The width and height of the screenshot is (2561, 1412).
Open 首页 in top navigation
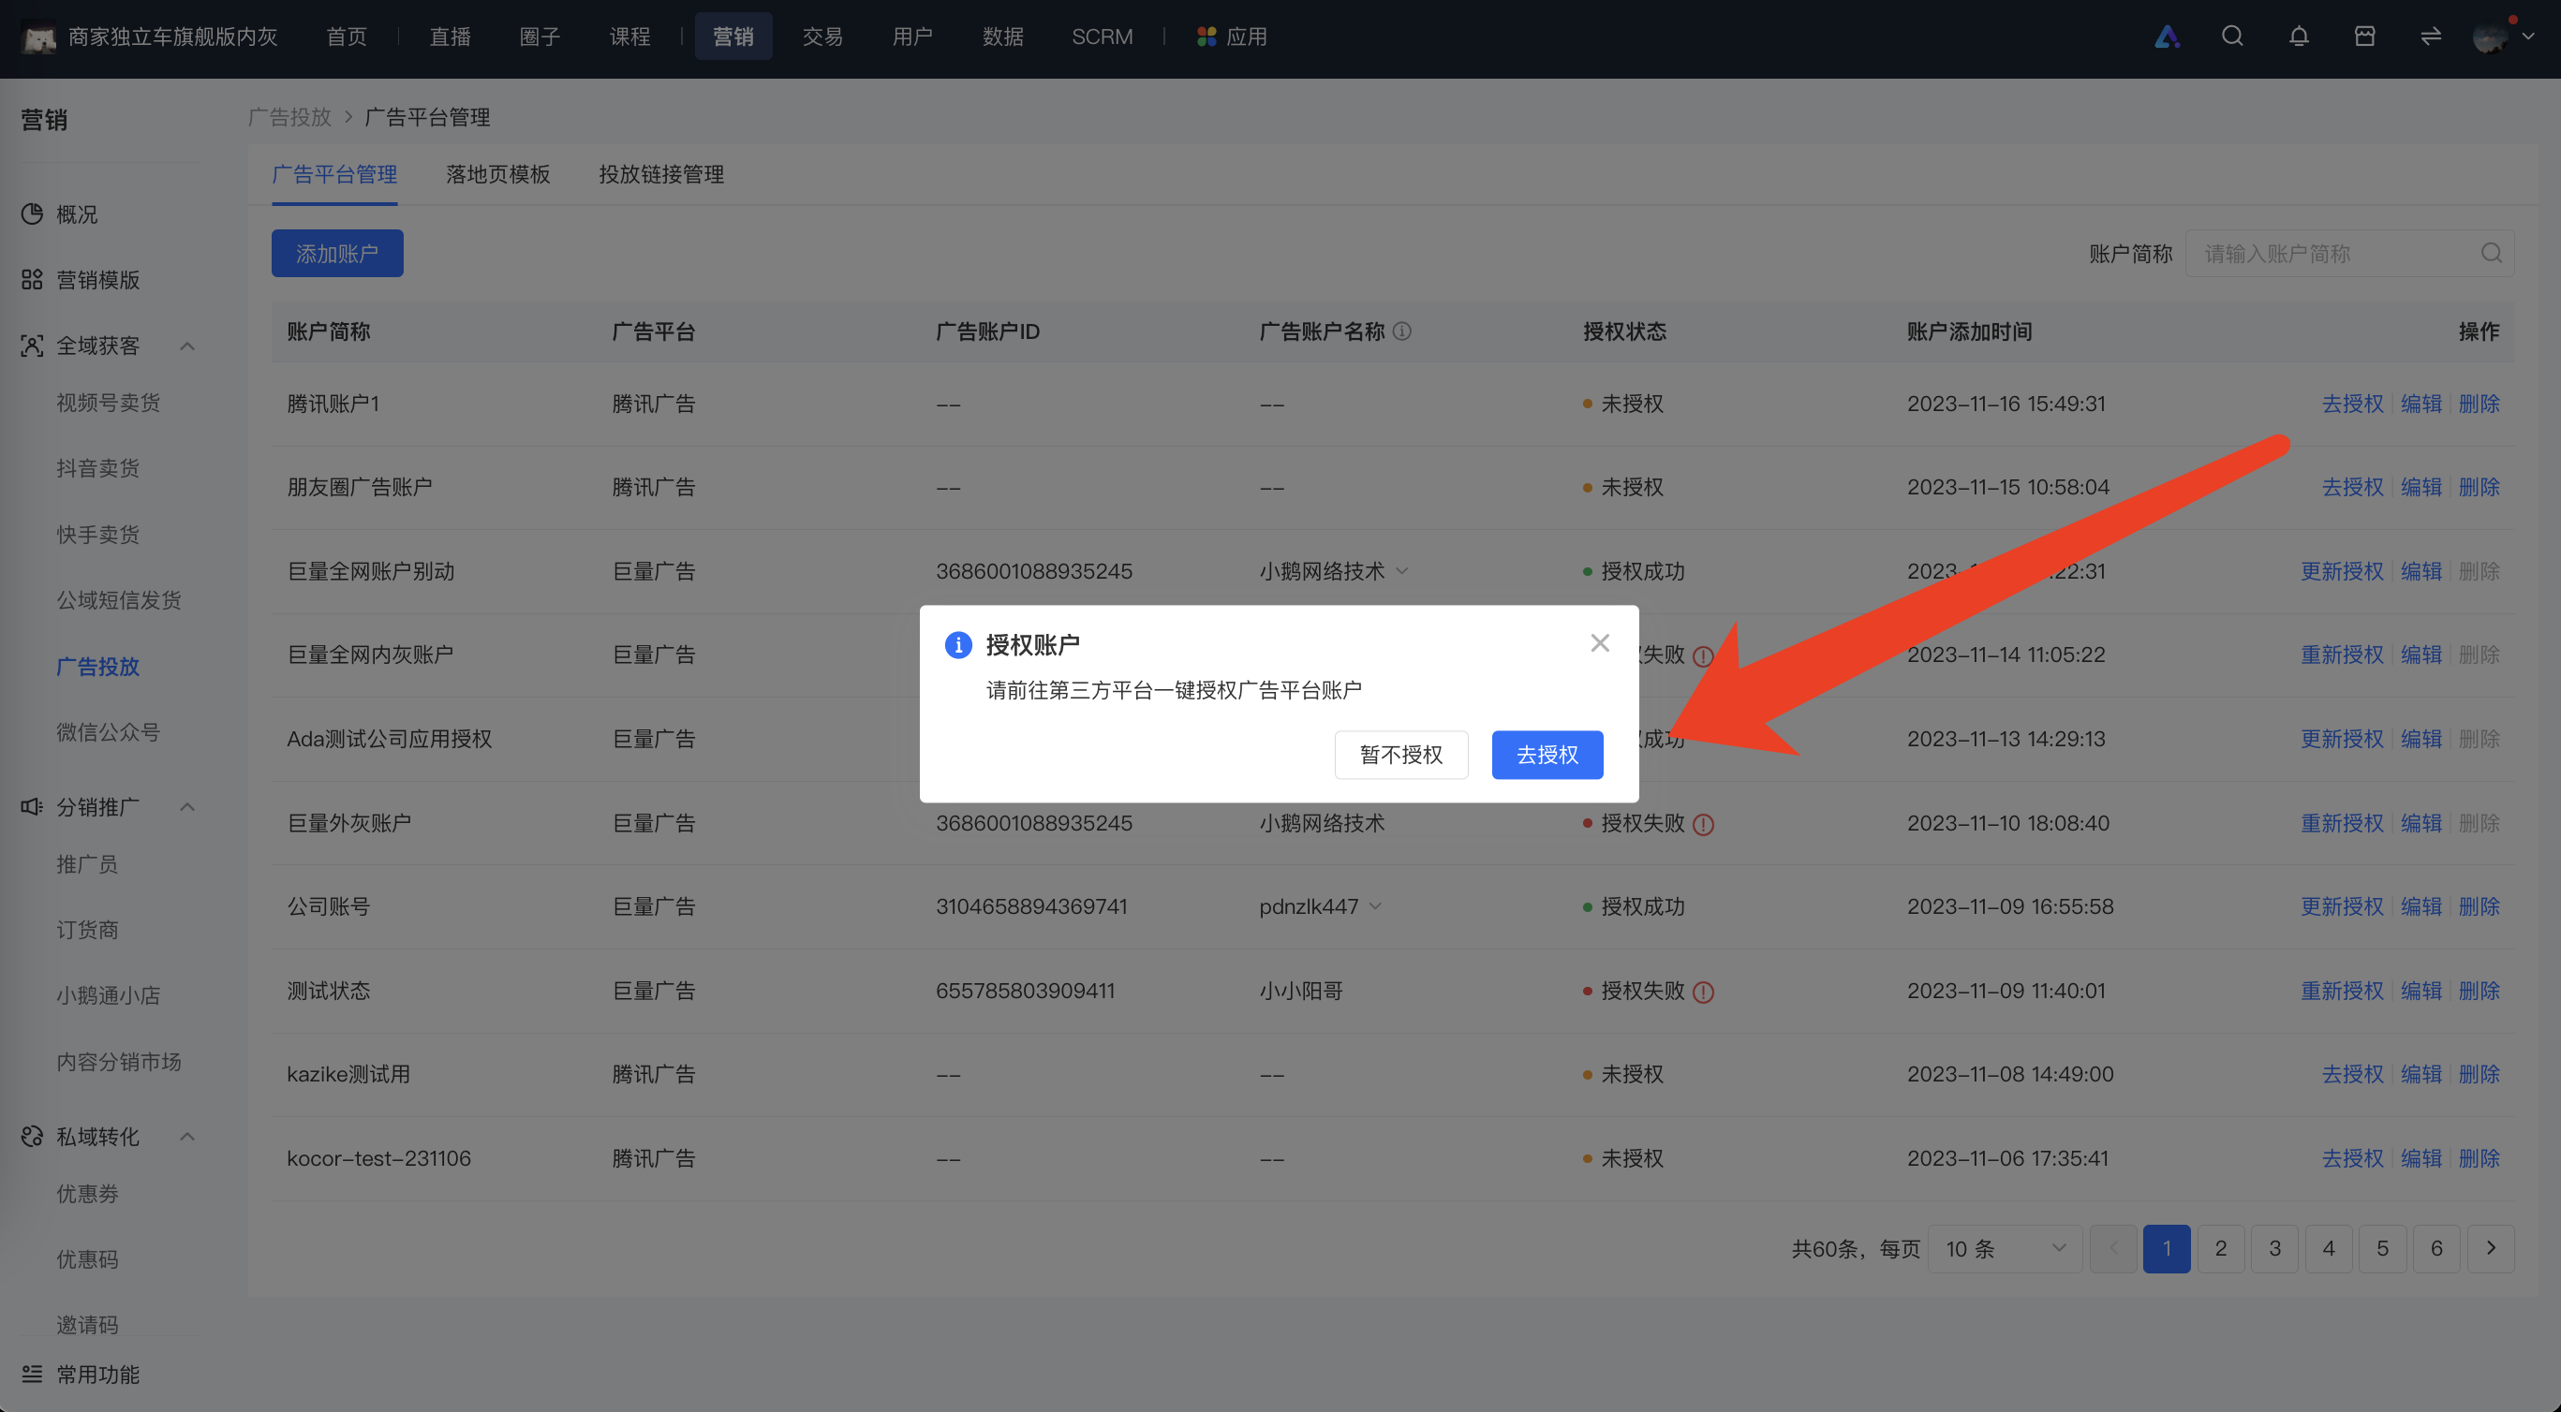coord(347,37)
